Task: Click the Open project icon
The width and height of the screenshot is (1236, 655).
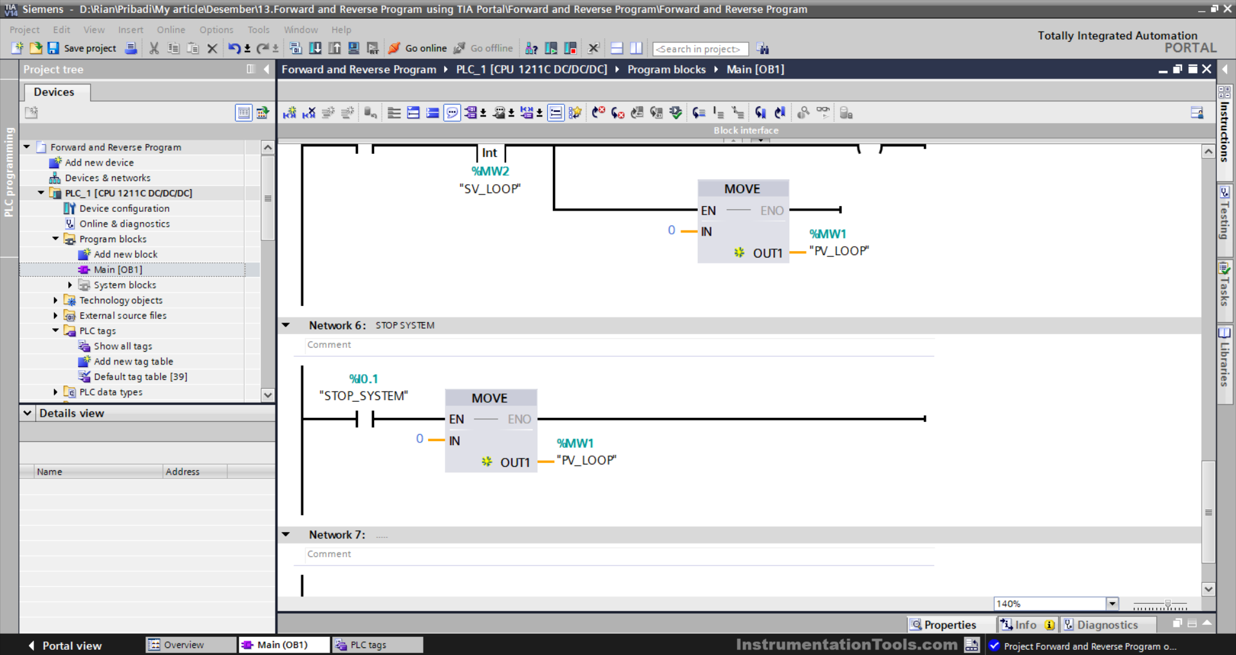Action: (x=36, y=48)
